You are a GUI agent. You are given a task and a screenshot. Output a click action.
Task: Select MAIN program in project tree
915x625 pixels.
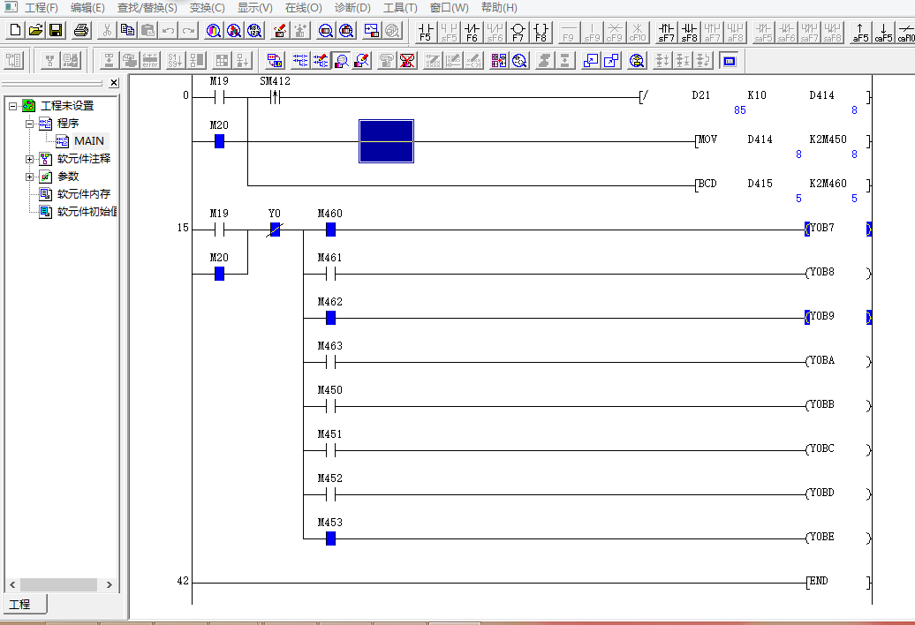pyautogui.click(x=88, y=141)
